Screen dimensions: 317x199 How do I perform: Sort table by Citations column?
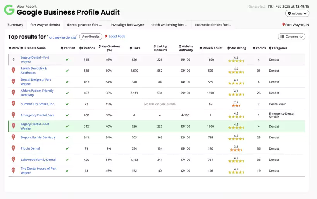(87, 48)
